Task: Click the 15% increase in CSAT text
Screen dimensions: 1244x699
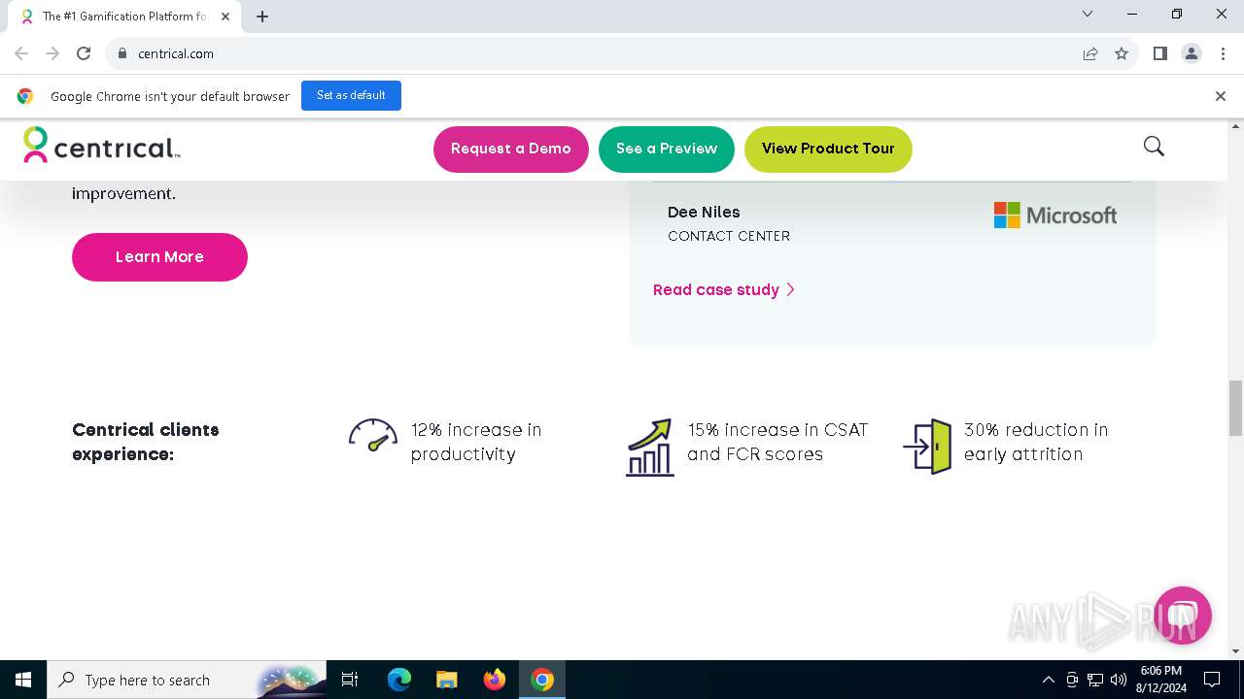Action: pyautogui.click(x=777, y=442)
